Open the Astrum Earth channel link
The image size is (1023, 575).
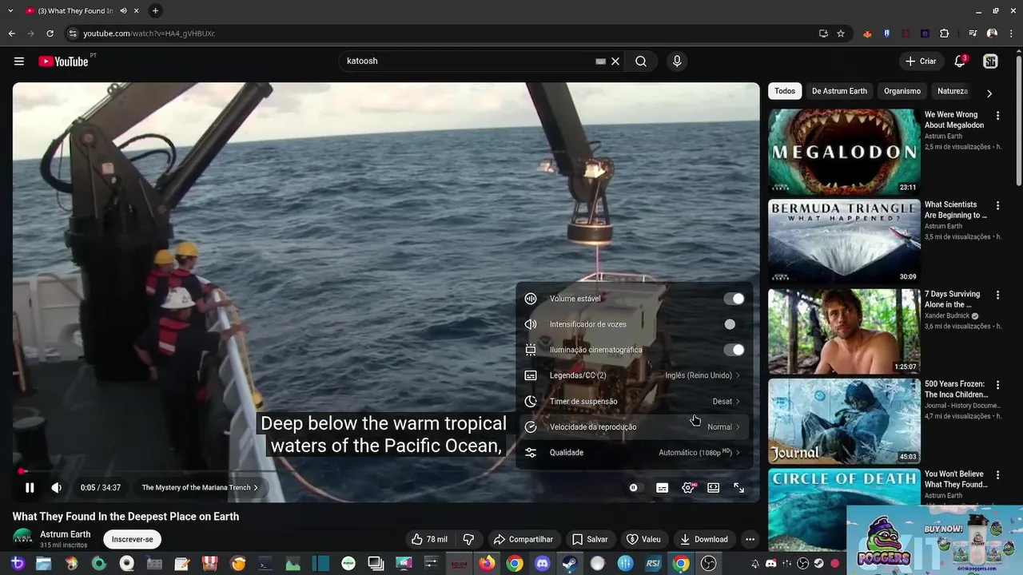[x=66, y=534]
